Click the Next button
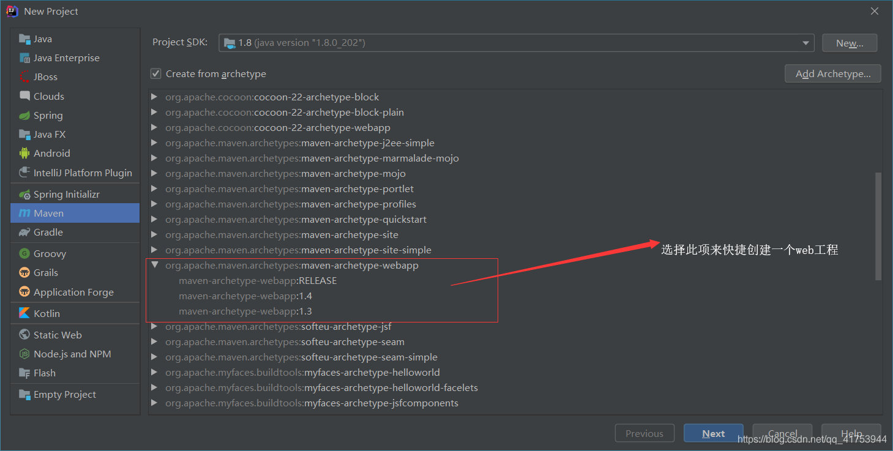Image resolution: width=893 pixels, height=451 pixels. pyautogui.click(x=714, y=433)
